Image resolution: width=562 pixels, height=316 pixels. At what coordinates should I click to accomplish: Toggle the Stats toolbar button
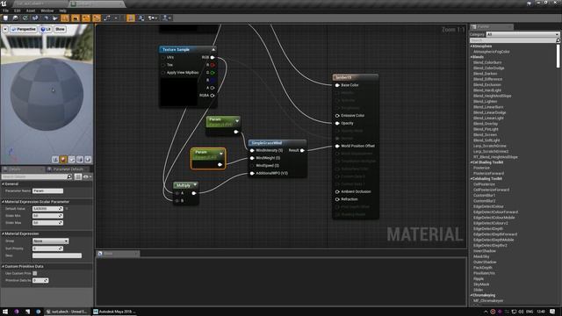click(131, 18)
